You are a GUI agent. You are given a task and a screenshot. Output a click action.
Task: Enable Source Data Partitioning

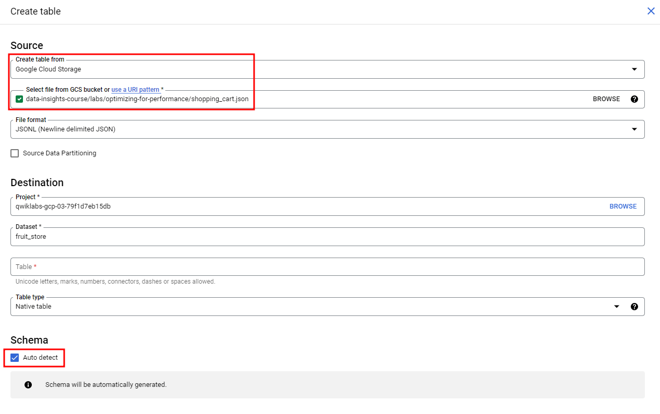point(14,153)
